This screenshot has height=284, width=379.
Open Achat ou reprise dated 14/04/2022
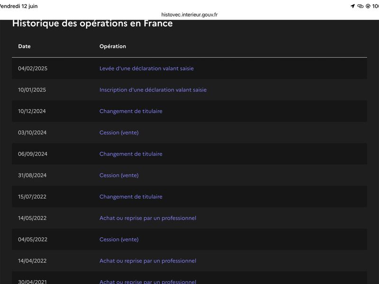point(148,261)
